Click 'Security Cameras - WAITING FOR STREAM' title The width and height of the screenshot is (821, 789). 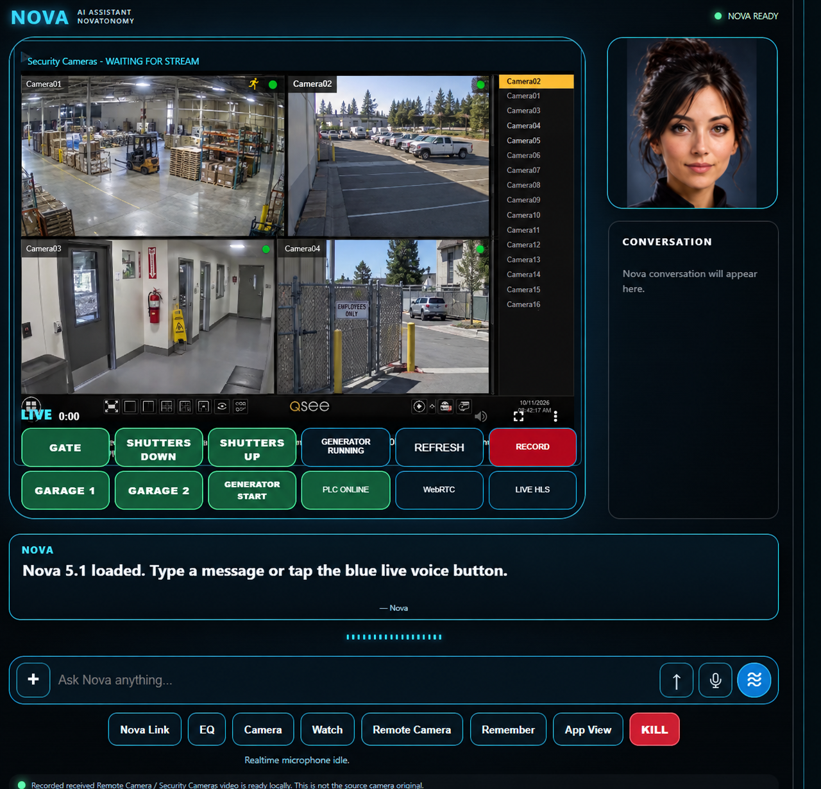point(113,62)
